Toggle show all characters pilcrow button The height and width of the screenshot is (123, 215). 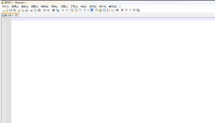(85, 10)
